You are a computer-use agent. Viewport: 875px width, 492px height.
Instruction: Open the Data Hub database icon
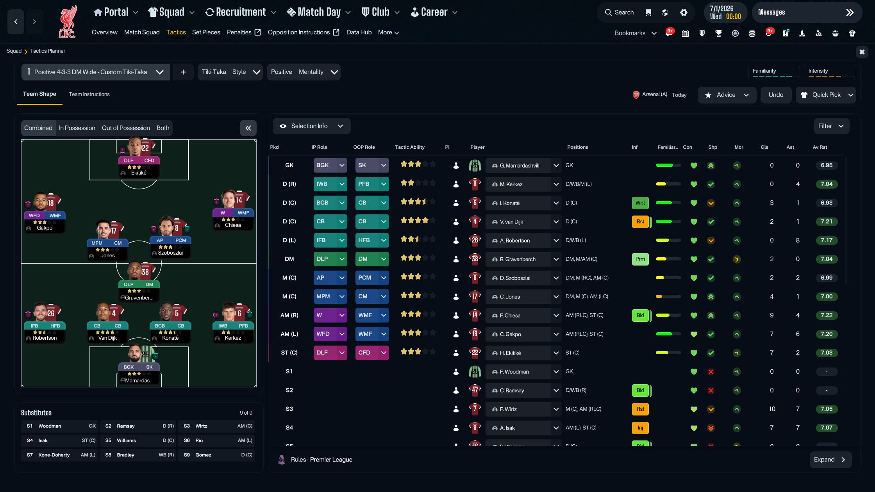[x=752, y=33]
